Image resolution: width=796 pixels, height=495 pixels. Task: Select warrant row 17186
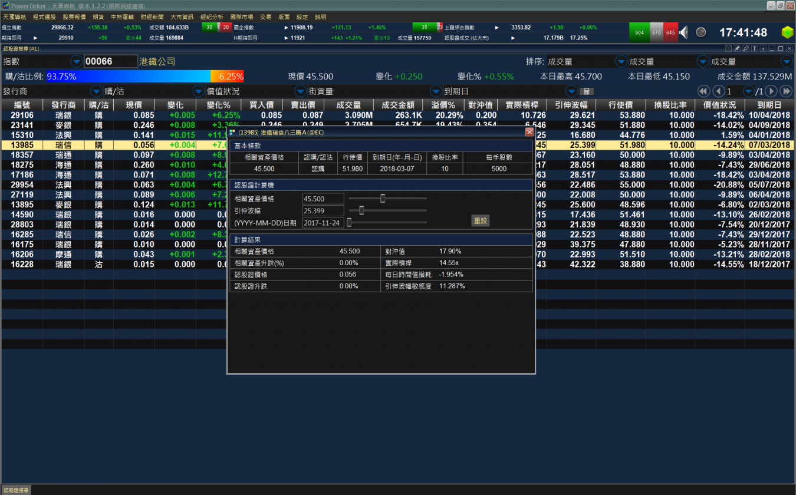click(397, 175)
